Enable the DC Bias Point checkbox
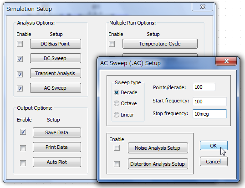245x188 pixels. point(20,44)
